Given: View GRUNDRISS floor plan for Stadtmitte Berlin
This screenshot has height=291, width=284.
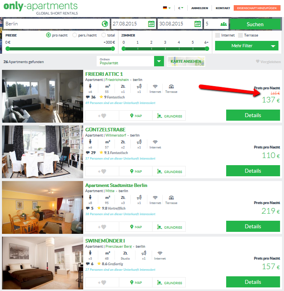Looking at the screenshot, I should pyautogui.click(x=169, y=227).
